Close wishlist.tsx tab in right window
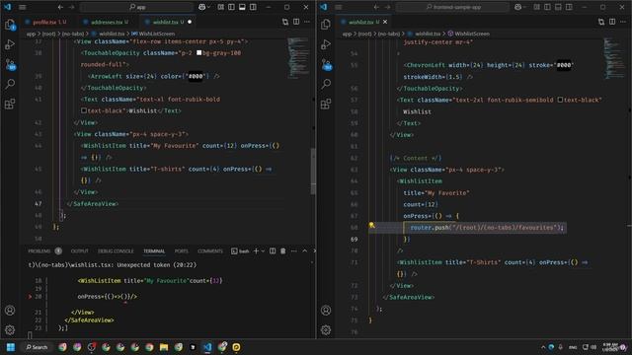The height and width of the screenshot is (355, 632). (x=385, y=22)
